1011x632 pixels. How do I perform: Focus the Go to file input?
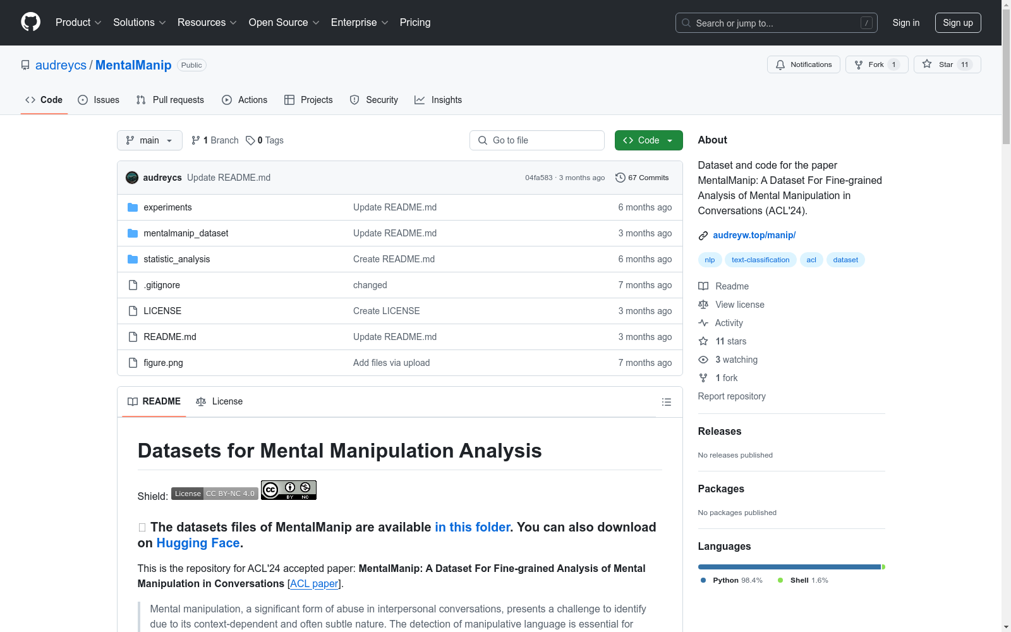coord(537,140)
